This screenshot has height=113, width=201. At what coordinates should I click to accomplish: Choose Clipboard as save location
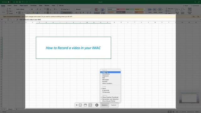pos(110,76)
